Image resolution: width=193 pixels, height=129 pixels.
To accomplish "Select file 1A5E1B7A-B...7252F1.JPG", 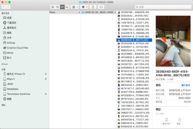I will pos(134,23).
